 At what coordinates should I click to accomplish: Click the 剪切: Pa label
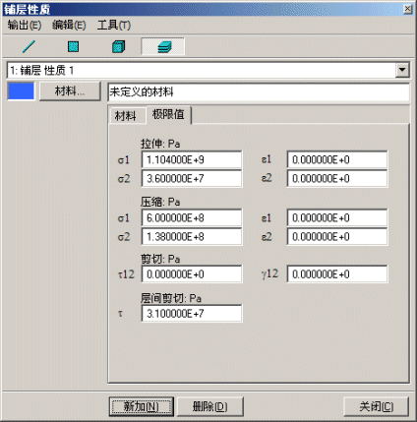(x=160, y=259)
